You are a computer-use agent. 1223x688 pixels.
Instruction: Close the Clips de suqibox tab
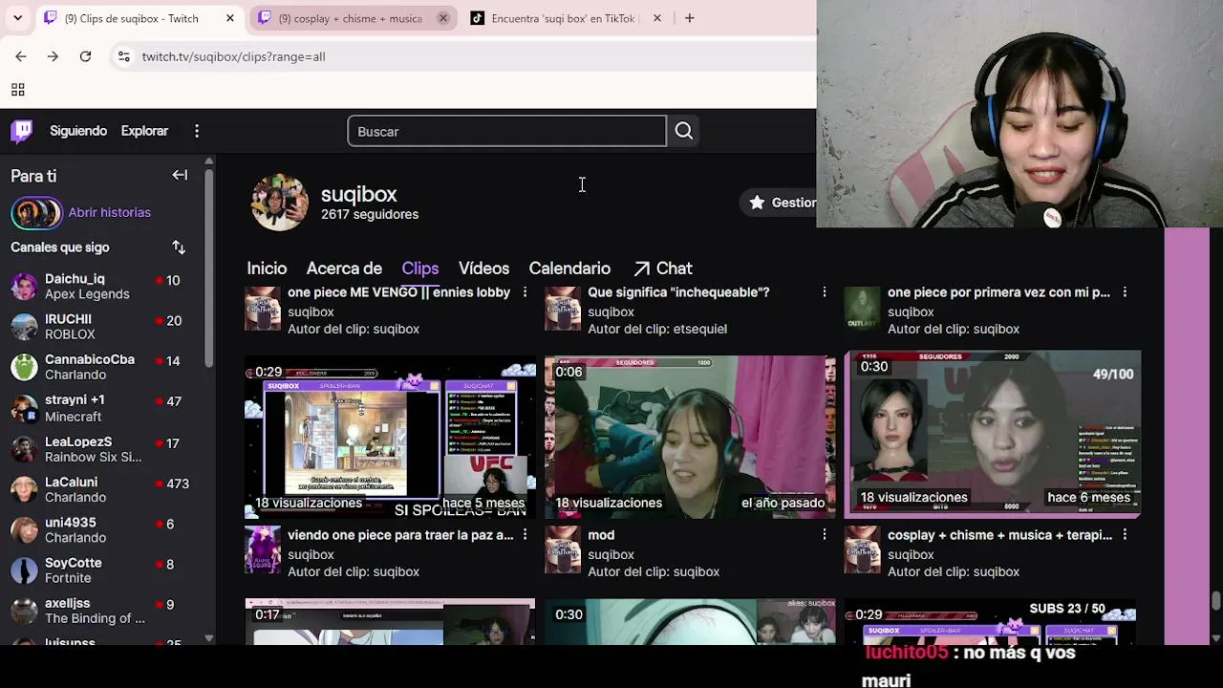pos(230,18)
